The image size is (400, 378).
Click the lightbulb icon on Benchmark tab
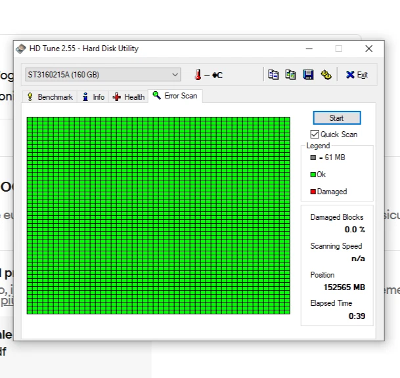coord(30,97)
